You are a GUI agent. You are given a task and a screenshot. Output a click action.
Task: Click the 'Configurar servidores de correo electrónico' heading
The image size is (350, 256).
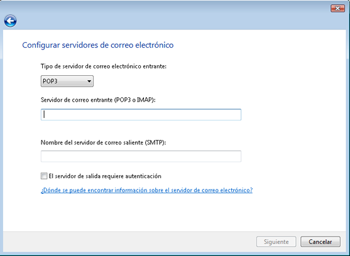(98, 45)
